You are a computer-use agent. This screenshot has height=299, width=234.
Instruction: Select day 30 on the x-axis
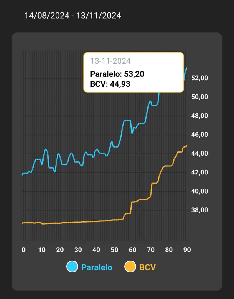[x=78, y=250]
